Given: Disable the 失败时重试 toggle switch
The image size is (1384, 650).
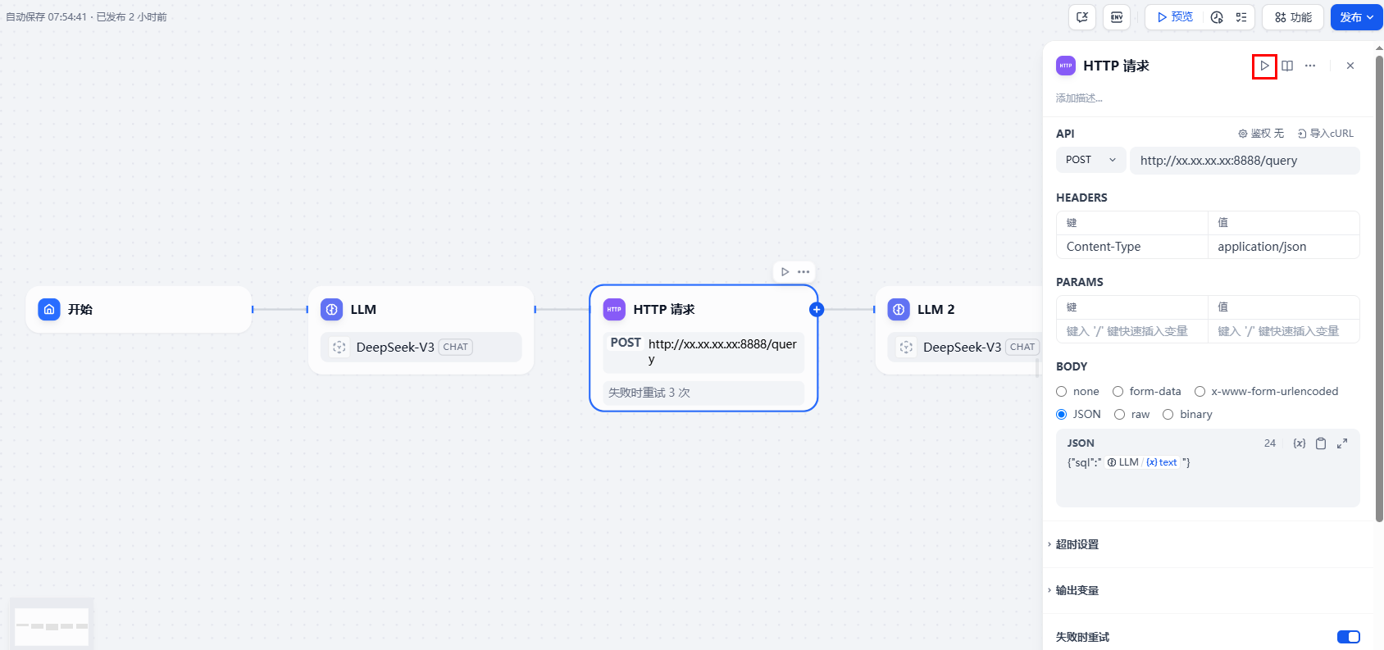Looking at the screenshot, I should pos(1349,637).
